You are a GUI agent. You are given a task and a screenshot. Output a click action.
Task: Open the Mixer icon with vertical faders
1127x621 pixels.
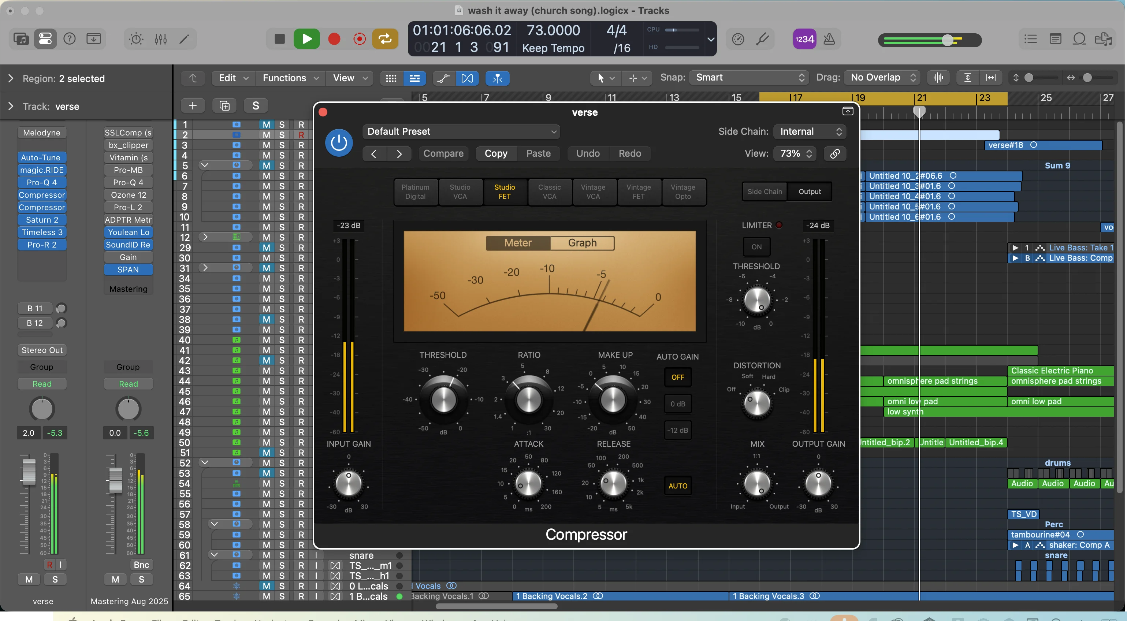[160, 38]
